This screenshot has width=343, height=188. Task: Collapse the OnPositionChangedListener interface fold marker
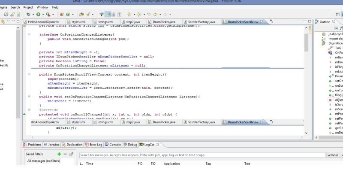click(x=29, y=34)
